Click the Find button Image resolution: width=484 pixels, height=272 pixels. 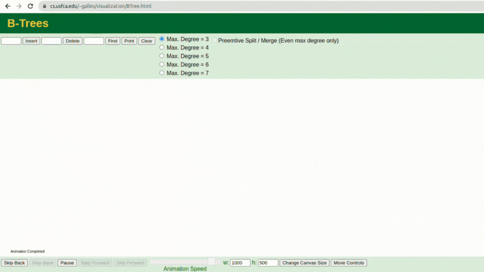113,41
